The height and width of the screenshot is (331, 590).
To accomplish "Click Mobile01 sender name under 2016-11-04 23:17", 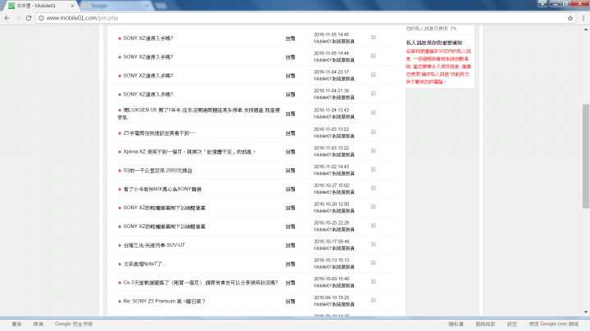I will pyautogui.click(x=334, y=78).
